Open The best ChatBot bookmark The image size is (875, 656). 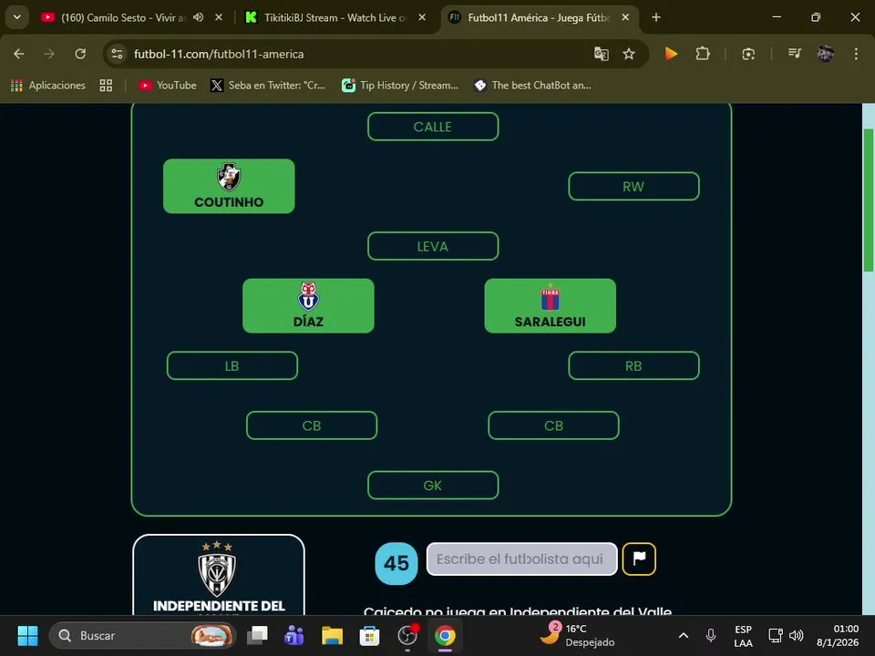(533, 86)
